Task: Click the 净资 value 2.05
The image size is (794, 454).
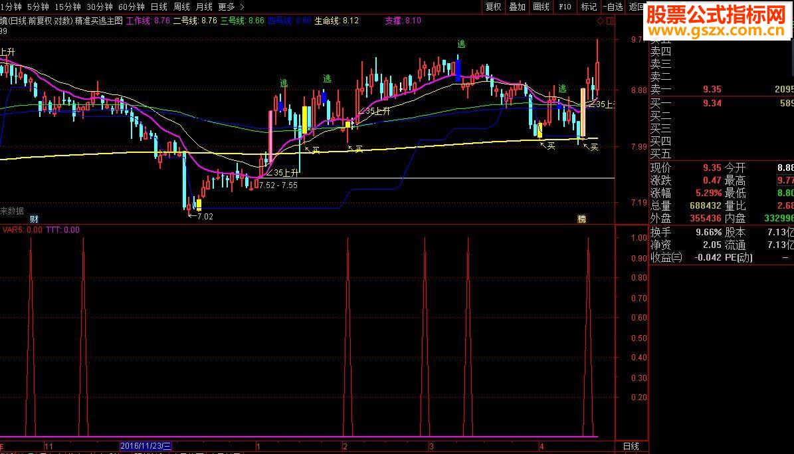Action: click(712, 245)
